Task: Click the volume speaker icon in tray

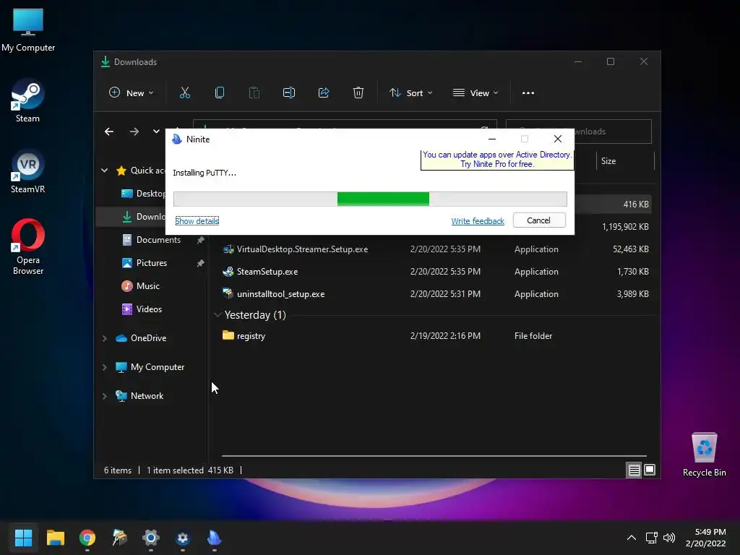Action: pos(668,538)
